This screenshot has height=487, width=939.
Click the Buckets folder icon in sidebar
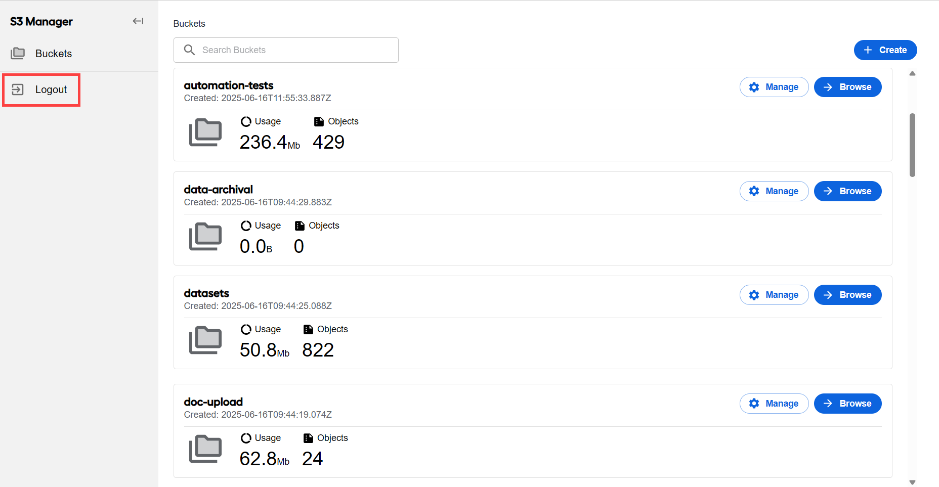pos(18,53)
